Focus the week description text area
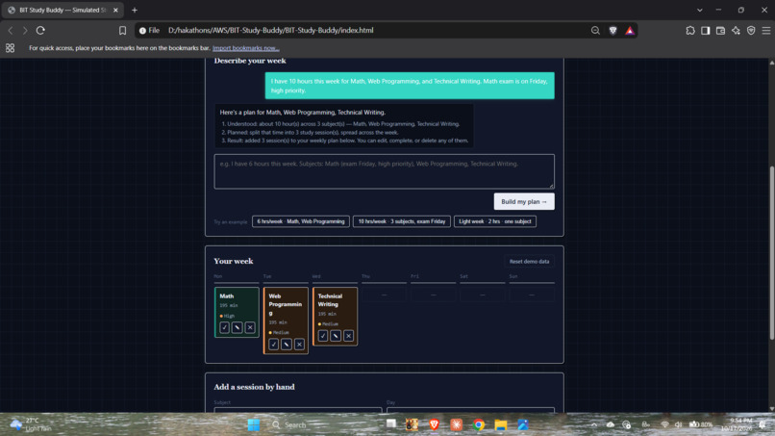 [384, 171]
